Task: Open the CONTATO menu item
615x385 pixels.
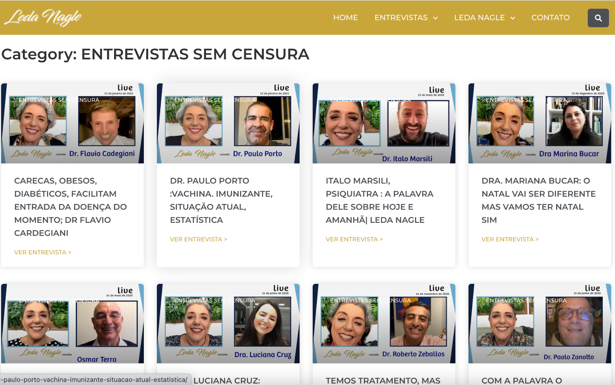Action: [x=550, y=18]
